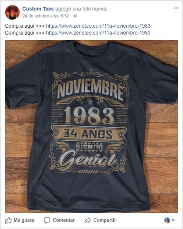This screenshot has height=229, width=183.
Task: Open the post timestamp 24 de octubre
Action: (x=46, y=16)
